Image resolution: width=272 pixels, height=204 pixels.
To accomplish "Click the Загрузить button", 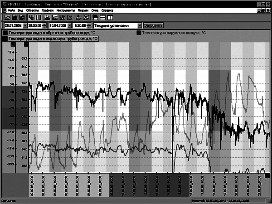I will tap(153, 26).
